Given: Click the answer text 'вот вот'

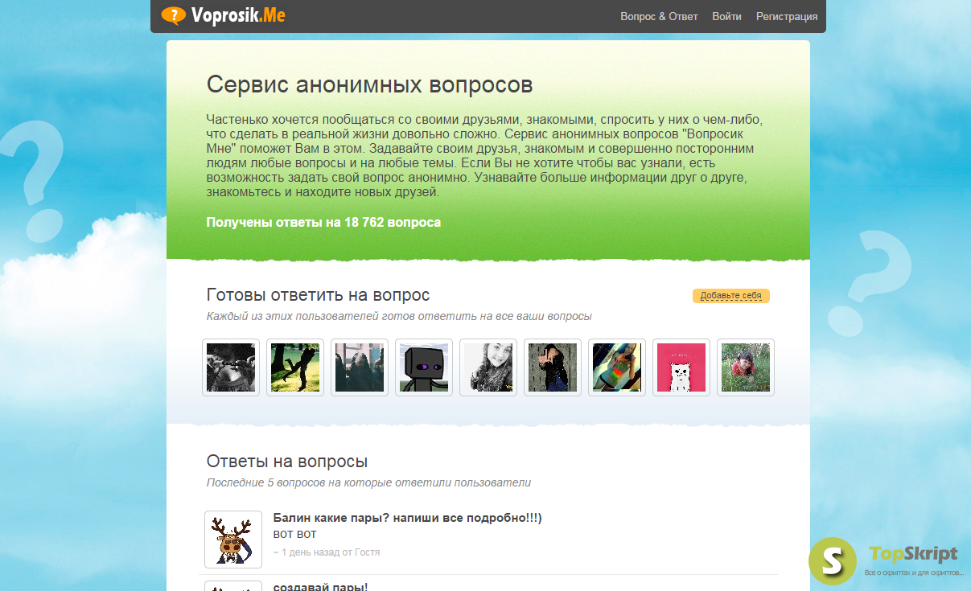Looking at the screenshot, I should (295, 534).
